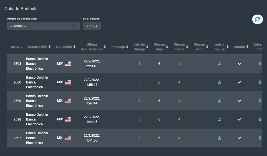This screenshot has width=267, height=156.
Task: Select task number 2599
Action: click(x=17, y=101)
